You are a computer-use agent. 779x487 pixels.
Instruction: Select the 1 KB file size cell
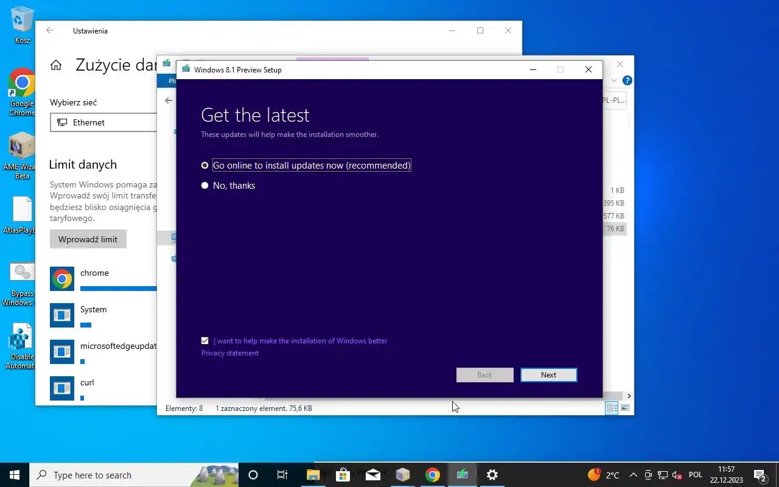pos(617,191)
